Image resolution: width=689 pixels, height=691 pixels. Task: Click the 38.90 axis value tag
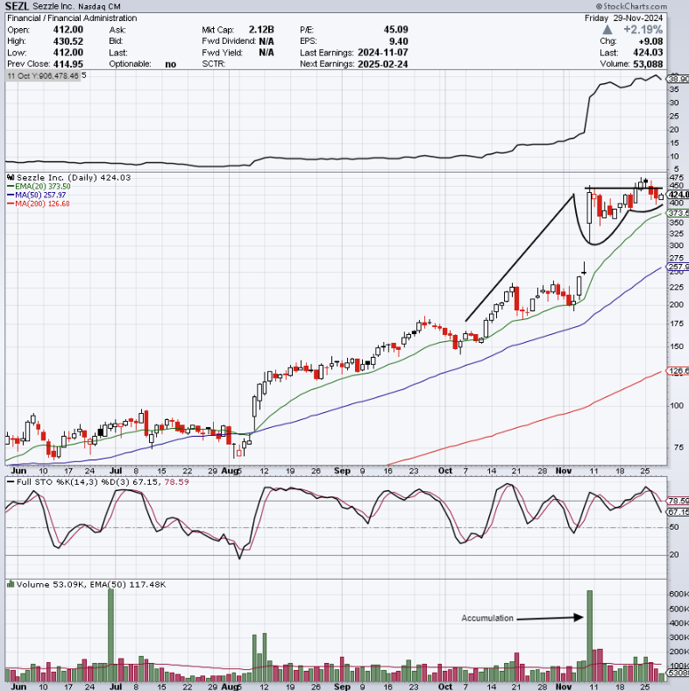point(678,79)
